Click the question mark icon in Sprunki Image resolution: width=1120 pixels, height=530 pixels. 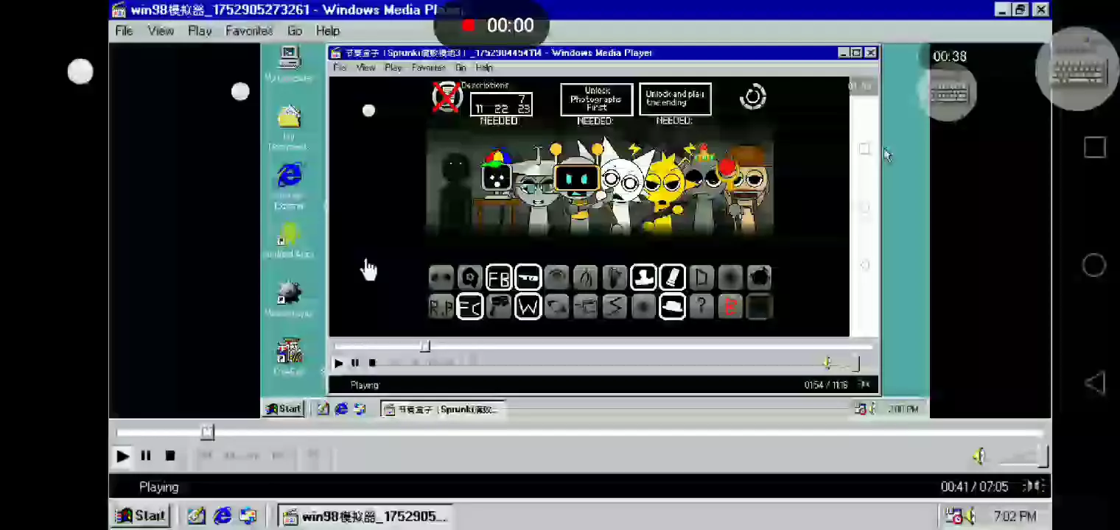point(701,307)
